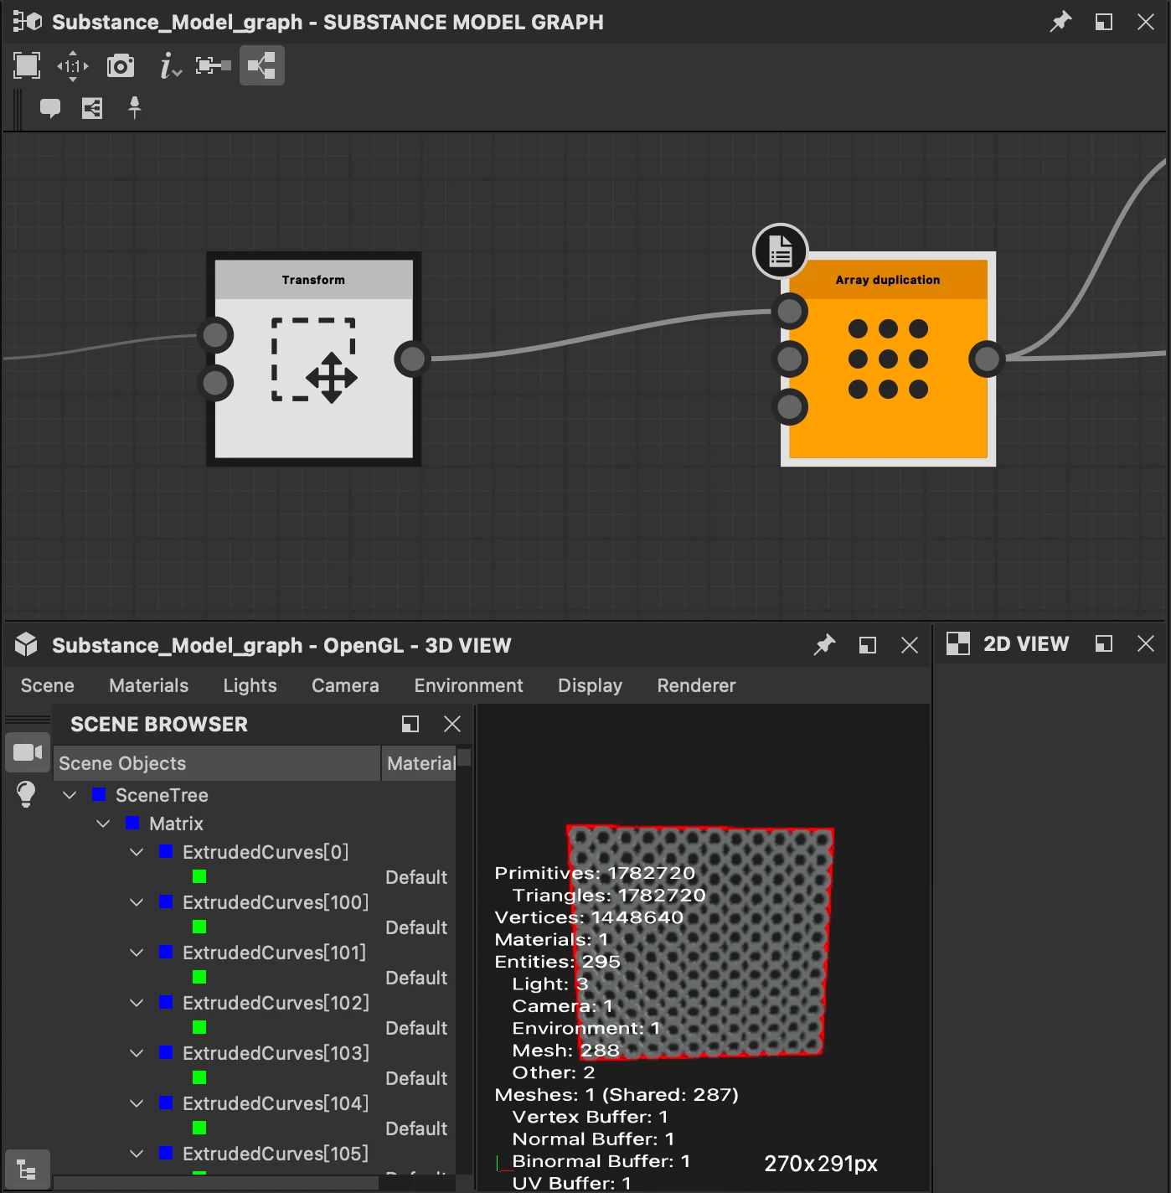Viewport: 1171px width, 1193px height.
Task: Collapse ExtrudedCurves[0] item
Action: (x=137, y=852)
